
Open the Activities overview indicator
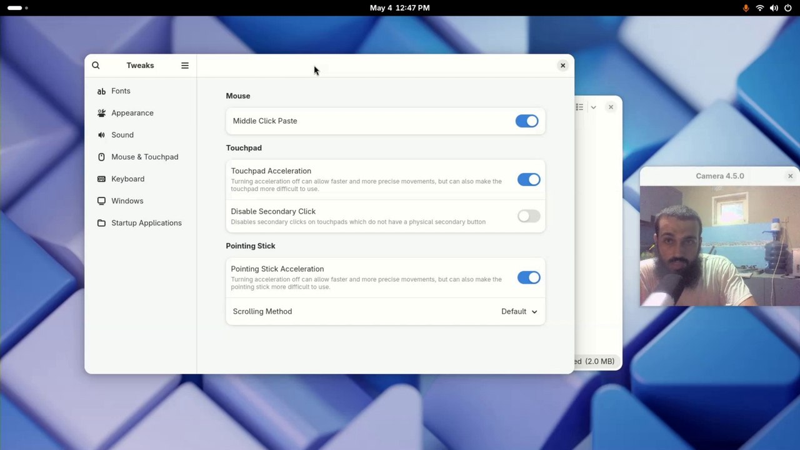[x=17, y=8]
